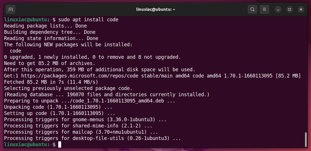Open the hamburger main menu
This screenshot has width=311, height=151.
(x=264, y=9)
